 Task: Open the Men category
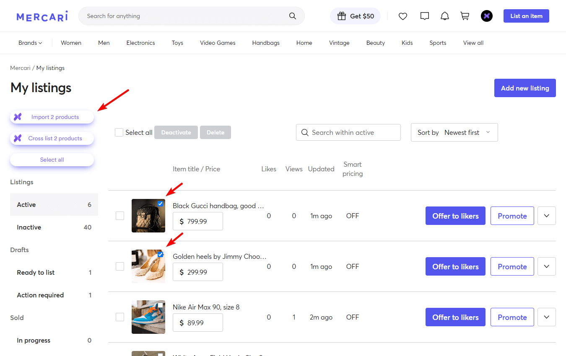(104, 43)
